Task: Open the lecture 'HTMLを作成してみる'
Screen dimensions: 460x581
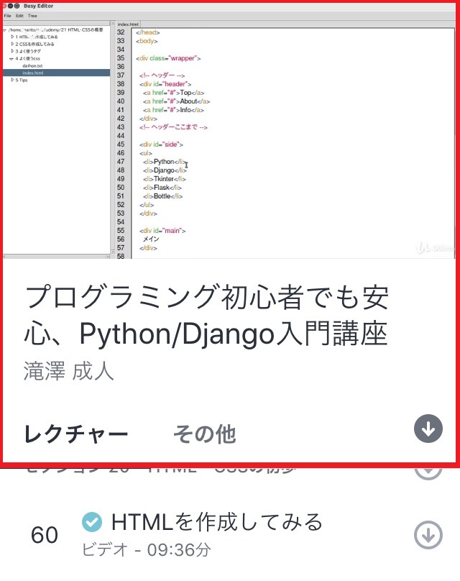Action: click(217, 521)
